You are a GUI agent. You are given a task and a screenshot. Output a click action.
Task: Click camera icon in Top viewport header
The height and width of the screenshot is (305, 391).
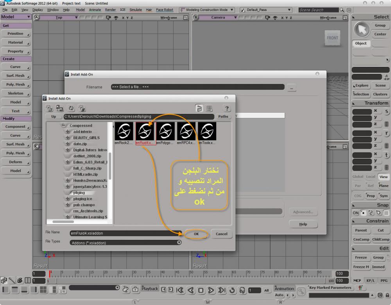click(108, 18)
